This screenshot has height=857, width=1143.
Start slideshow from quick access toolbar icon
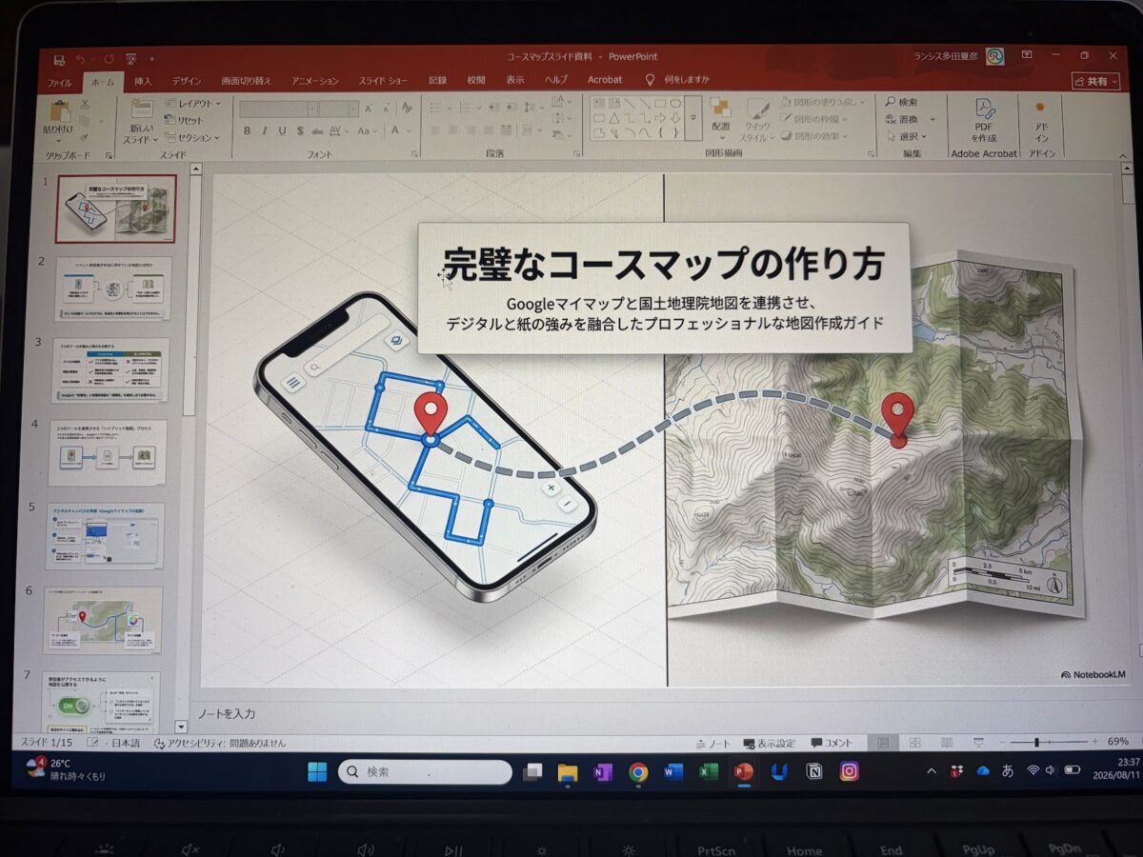[130, 58]
